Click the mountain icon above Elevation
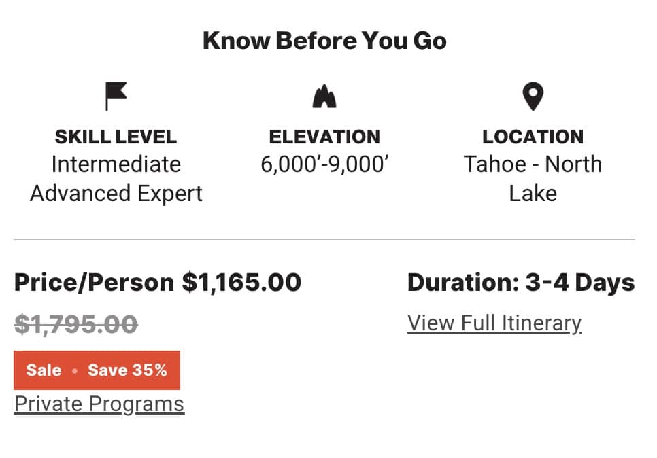This screenshot has height=458, width=657. pyautogui.click(x=324, y=96)
